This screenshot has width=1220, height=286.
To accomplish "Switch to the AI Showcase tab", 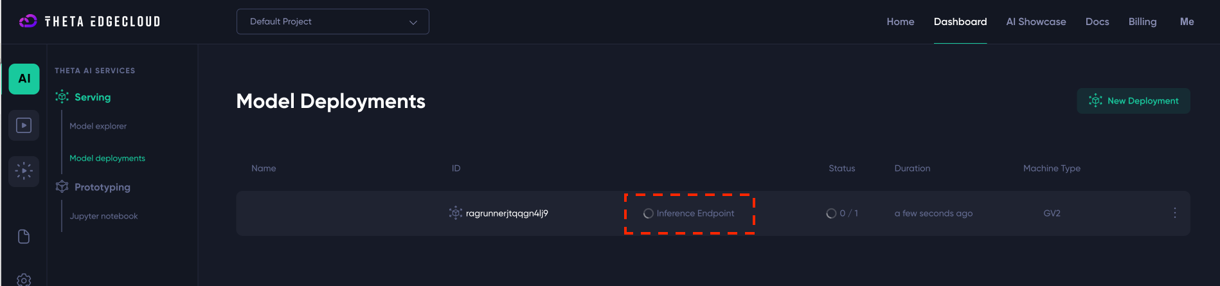I will (1036, 22).
